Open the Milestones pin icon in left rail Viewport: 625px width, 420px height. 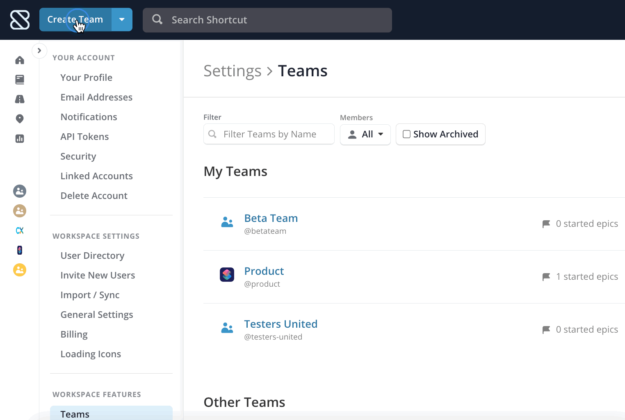[x=20, y=119]
